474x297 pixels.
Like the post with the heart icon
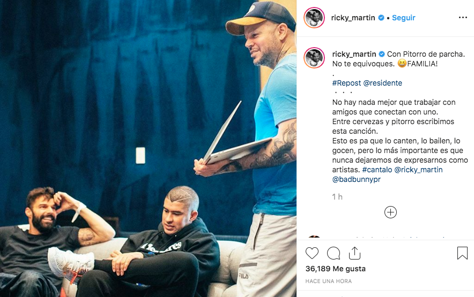[x=312, y=253]
